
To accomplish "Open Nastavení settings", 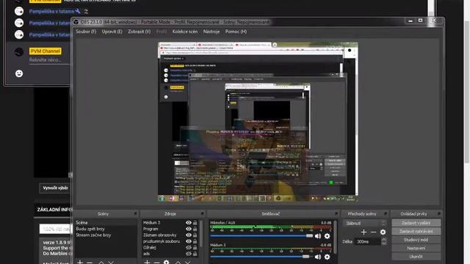I will 416,248.
